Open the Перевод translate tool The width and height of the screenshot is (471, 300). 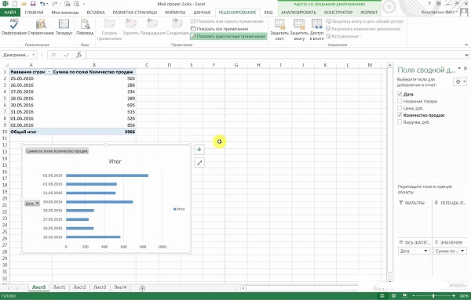pos(85,27)
